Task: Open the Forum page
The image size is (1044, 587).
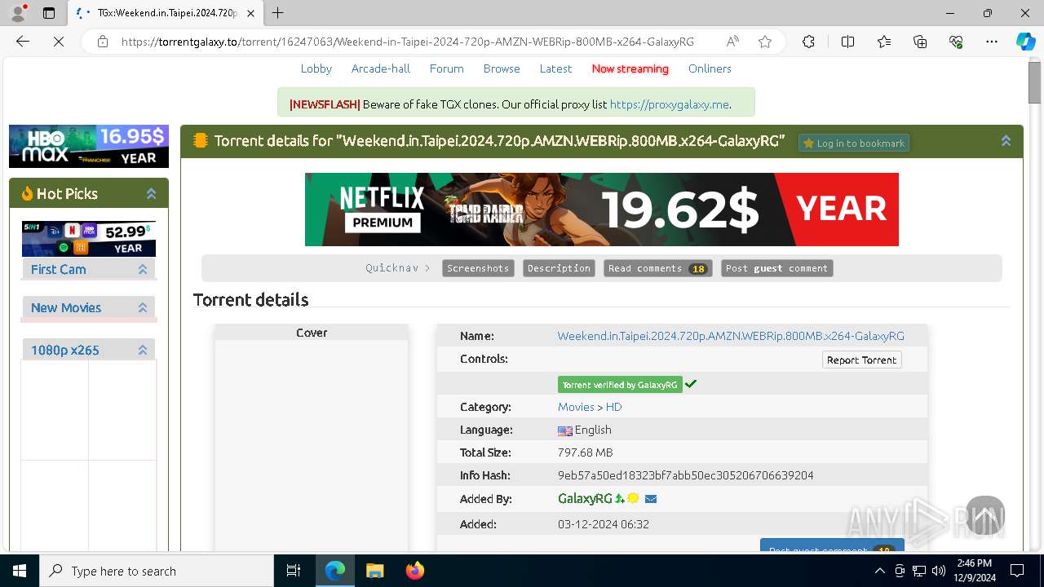Action: 447,68
